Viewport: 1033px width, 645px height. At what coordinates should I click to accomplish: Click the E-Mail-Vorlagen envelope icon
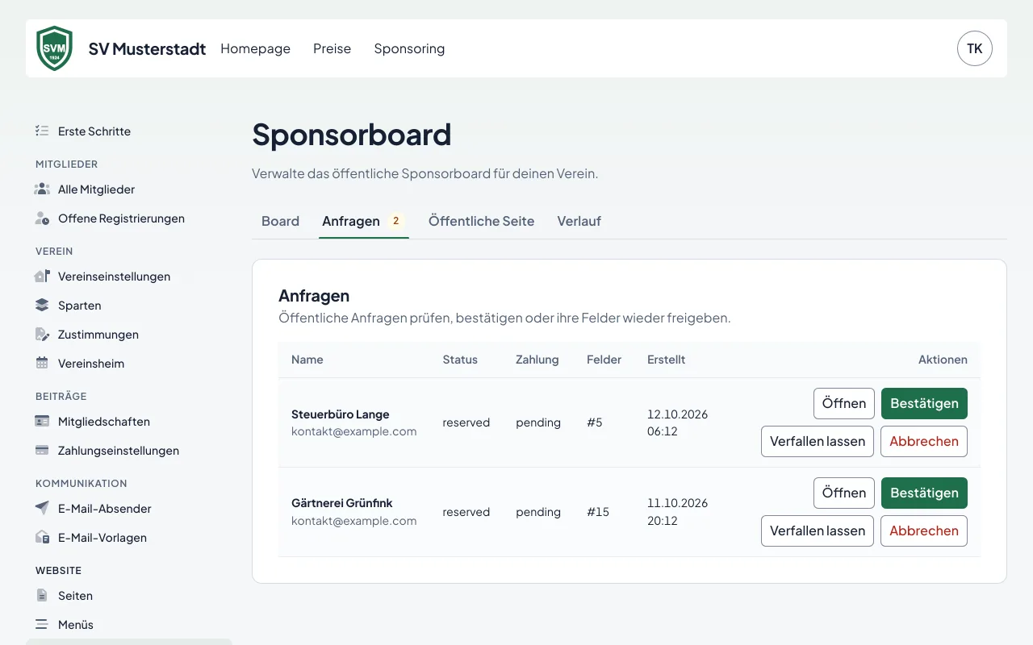click(42, 537)
